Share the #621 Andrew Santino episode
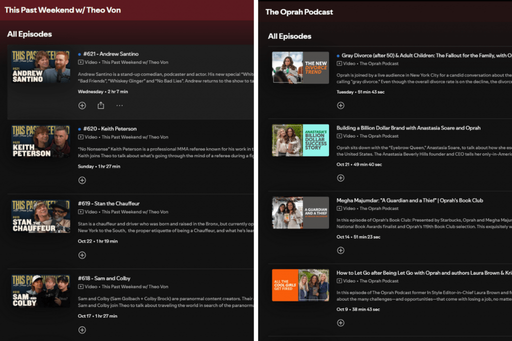This screenshot has width=512, height=341. pyautogui.click(x=100, y=105)
